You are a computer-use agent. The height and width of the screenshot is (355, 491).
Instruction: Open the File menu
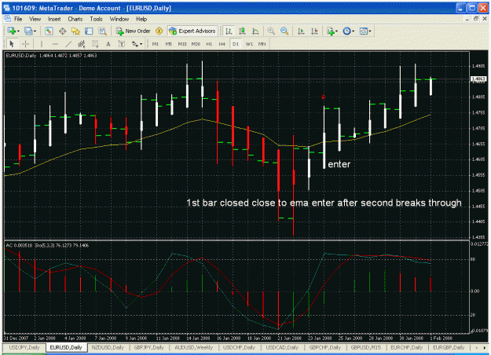(18, 19)
